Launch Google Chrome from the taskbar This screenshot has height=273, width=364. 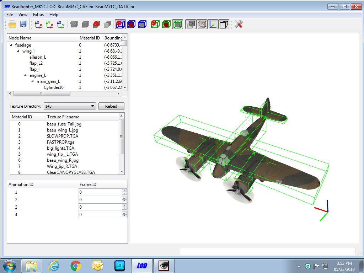pos(75,266)
